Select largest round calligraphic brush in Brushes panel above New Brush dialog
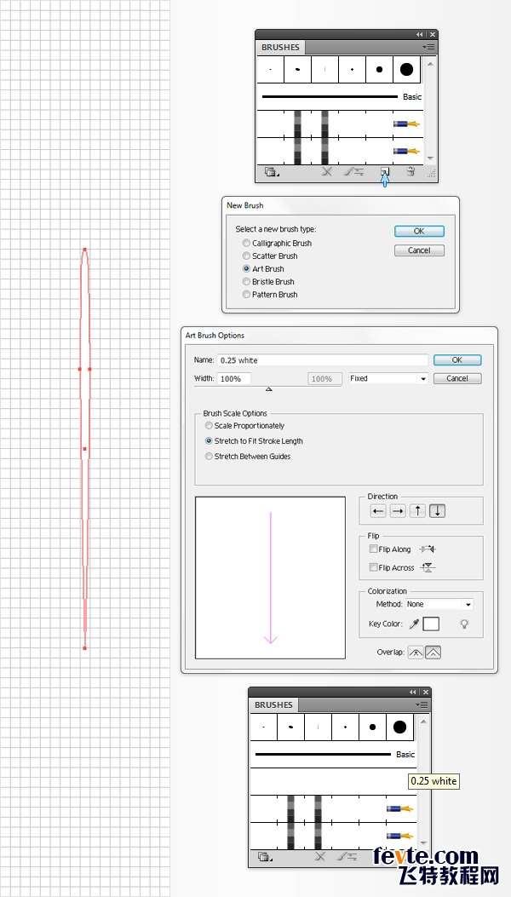 click(x=406, y=70)
